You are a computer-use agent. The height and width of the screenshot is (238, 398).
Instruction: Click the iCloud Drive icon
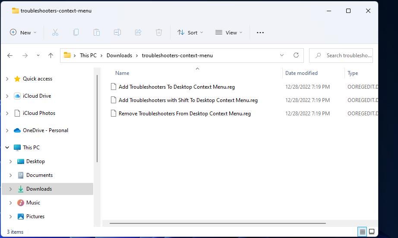[17, 96]
